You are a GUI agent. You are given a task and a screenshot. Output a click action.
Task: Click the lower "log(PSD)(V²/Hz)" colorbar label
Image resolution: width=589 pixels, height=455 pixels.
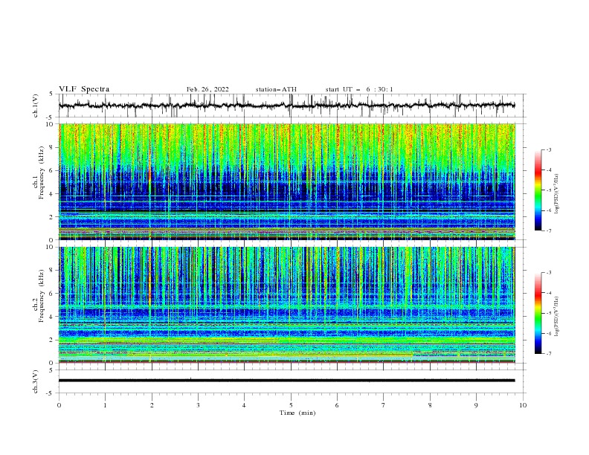click(x=557, y=317)
